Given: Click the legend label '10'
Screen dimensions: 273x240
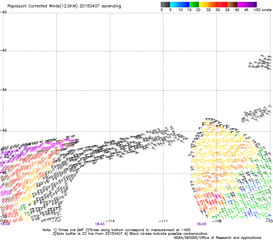Looking at the screenshot, I should coord(180,10).
